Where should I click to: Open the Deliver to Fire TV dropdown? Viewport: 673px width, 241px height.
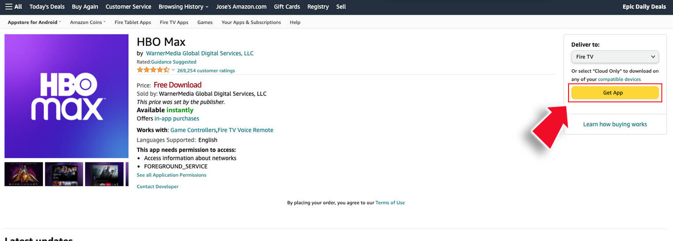615,57
